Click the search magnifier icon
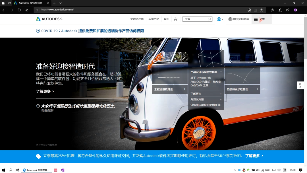This screenshot has height=173, width=307. coord(209,19)
